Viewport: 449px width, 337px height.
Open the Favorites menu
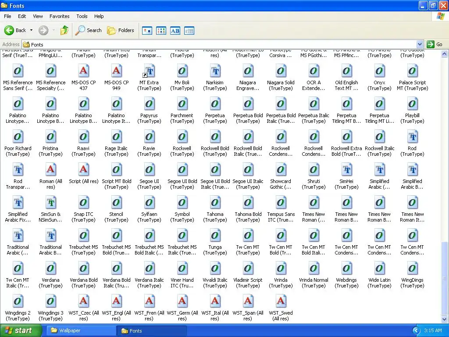(60, 16)
